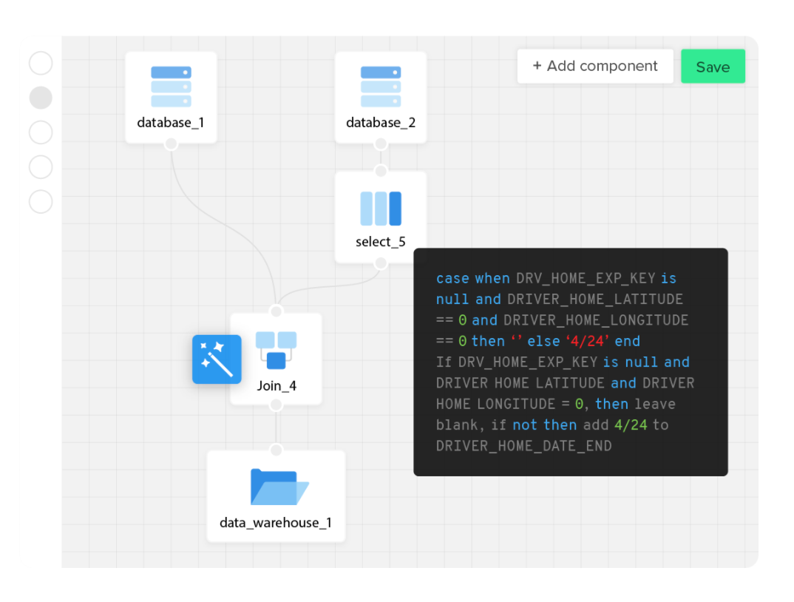Click the input port above data_warehouse_1
The image size is (794, 602).
click(276, 449)
